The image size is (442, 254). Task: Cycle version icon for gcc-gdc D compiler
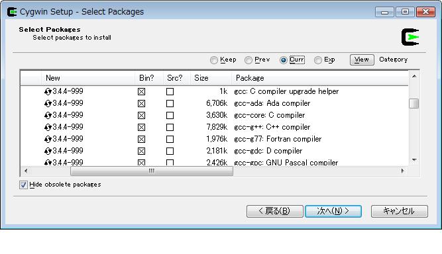48,151
